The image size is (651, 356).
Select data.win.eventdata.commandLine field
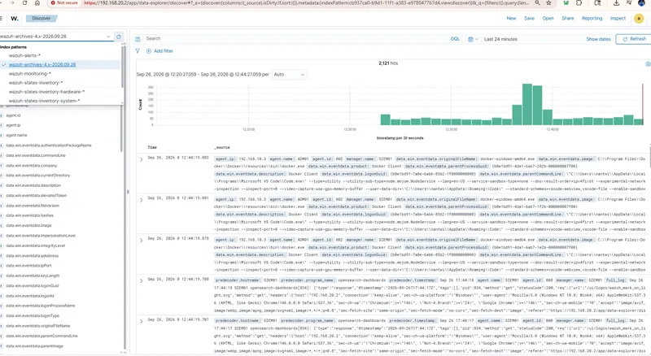coord(36,155)
